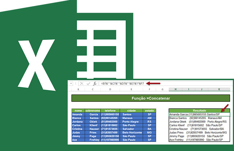The image size is (234, 151).
Task: Select column F header
Action: click(x=149, y=89)
